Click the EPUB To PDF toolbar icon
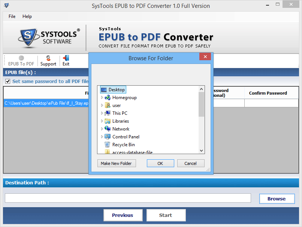302x227 pixels. click(21, 58)
